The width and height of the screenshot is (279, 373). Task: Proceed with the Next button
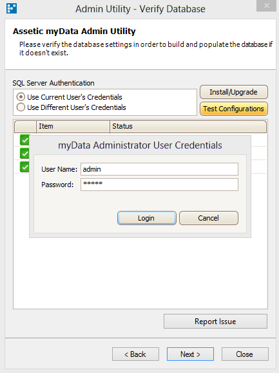[x=190, y=354]
